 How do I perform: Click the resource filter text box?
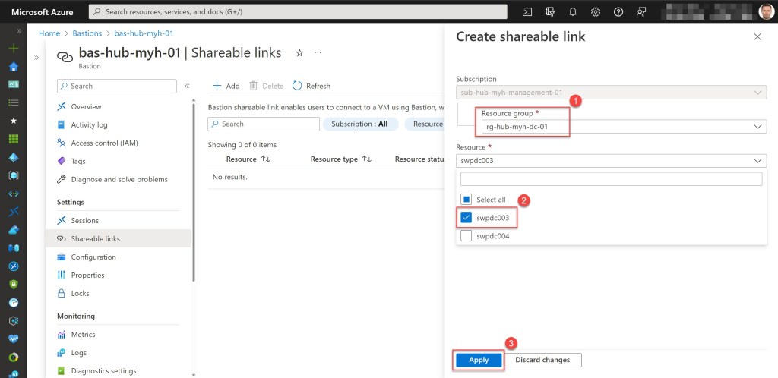click(x=611, y=179)
